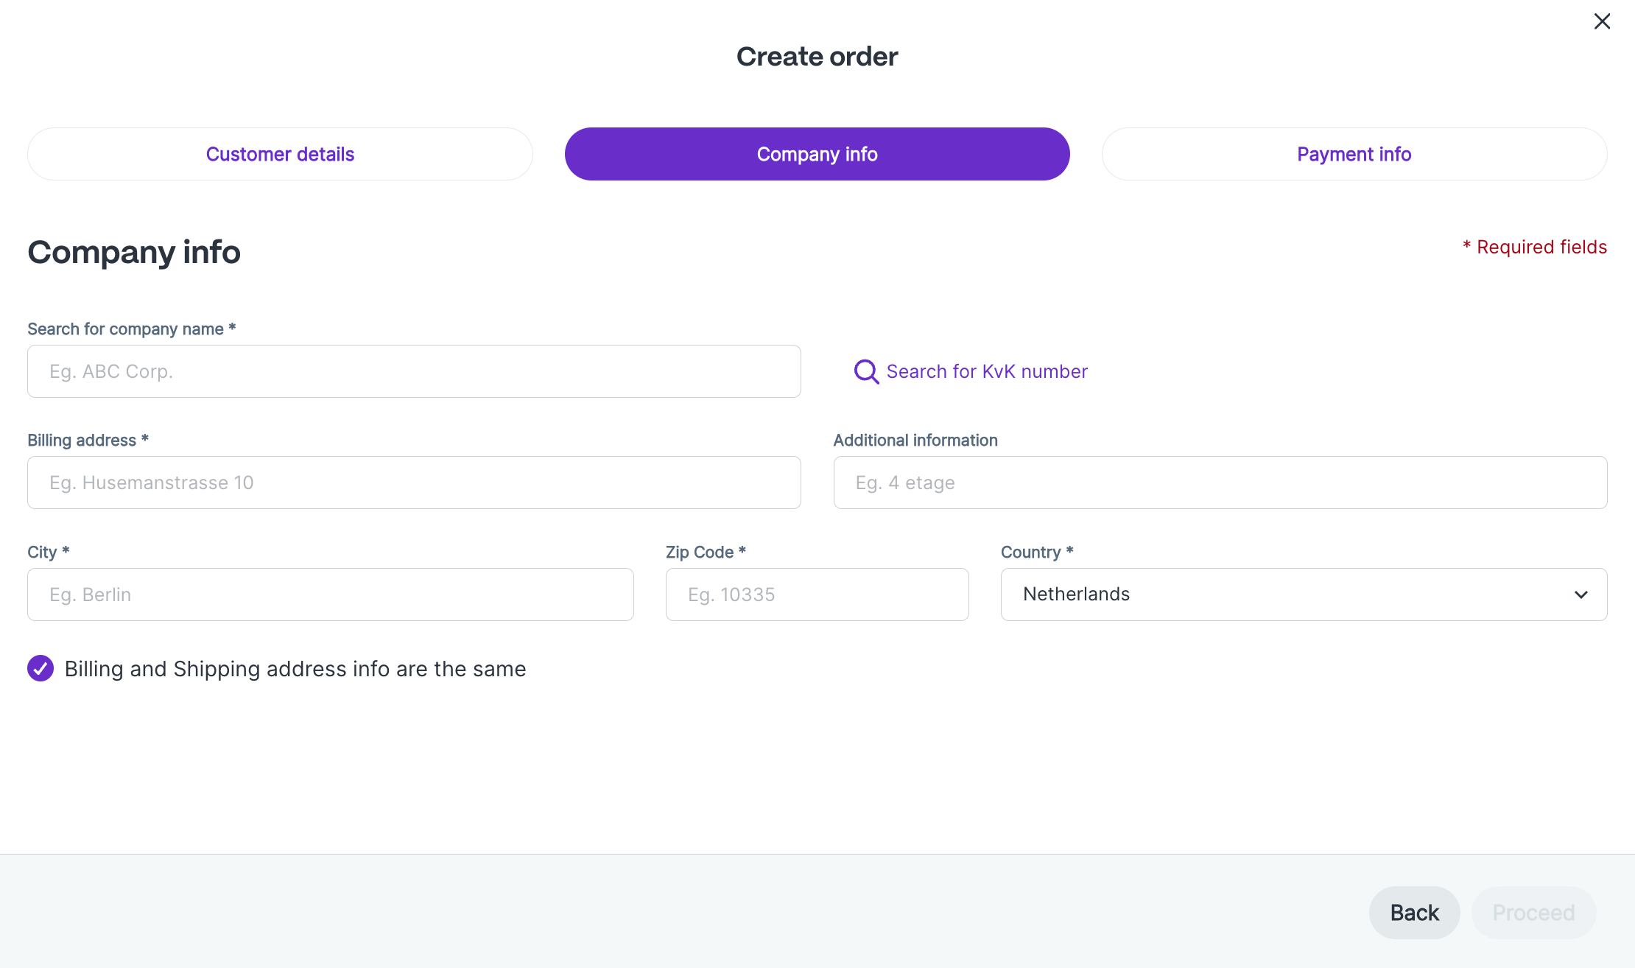The image size is (1635, 968).
Task: Focus the City input field
Action: point(330,595)
